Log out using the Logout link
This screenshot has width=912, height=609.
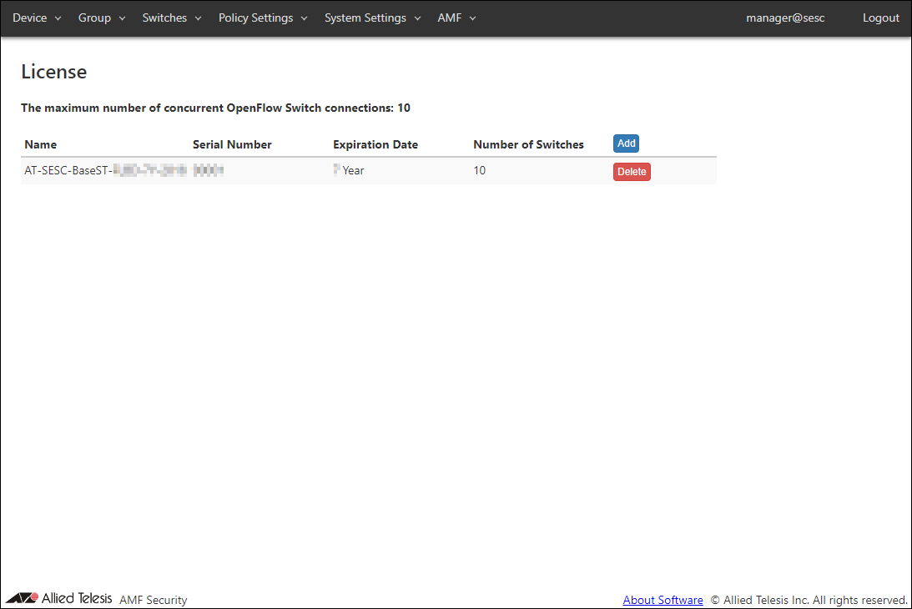pos(880,18)
